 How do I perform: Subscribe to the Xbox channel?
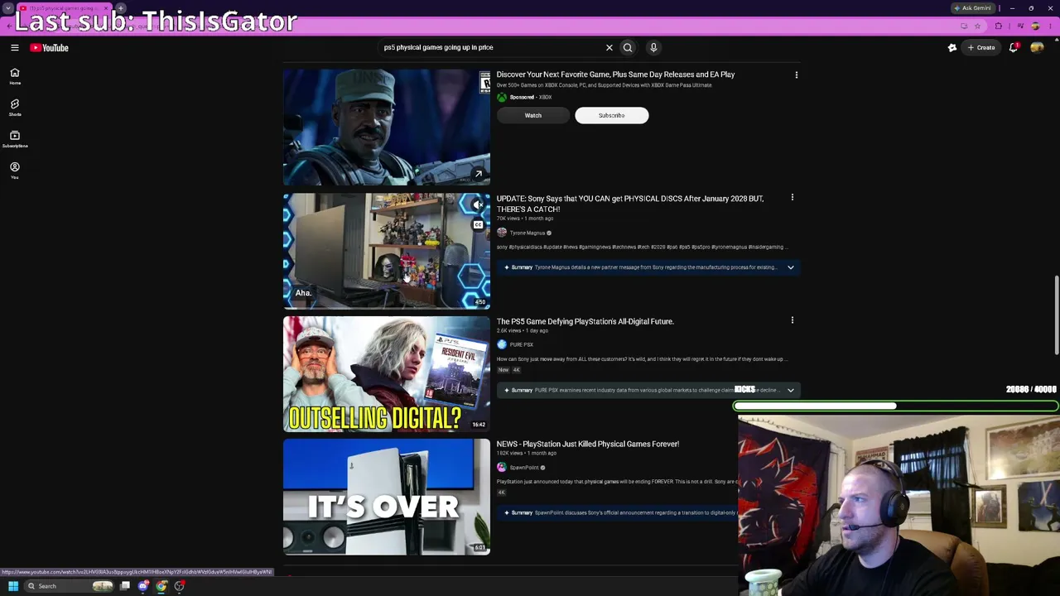pos(611,115)
